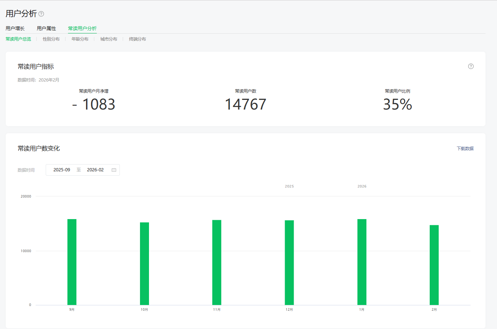Click the green bar for 9月
The width and height of the screenshot is (497, 329).
[x=72, y=262]
